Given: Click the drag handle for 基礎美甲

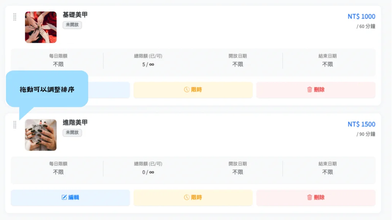Looking at the screenshot, I should [15, 17].
